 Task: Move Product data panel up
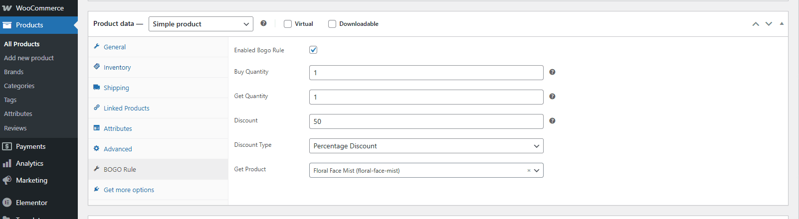[756, 24]
